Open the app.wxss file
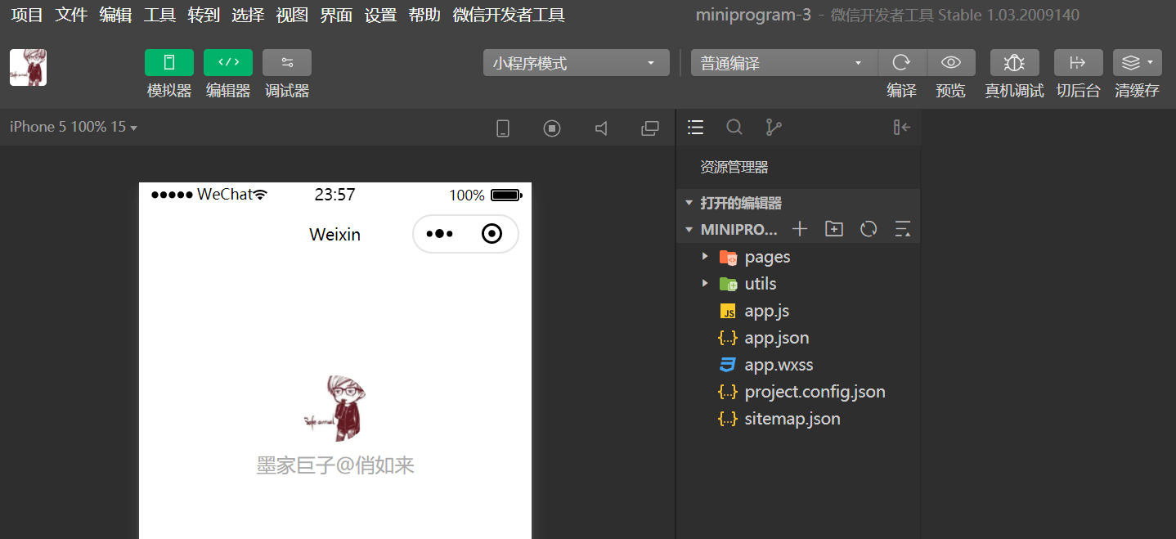This screenshot has height=539, width=1176. [798, 365]
